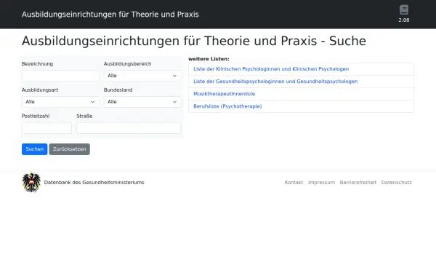The width and height of the screenshot is (436, 273).
Task: Open the Ausbildungsbereich dropdown
Action: click(142, 76)
